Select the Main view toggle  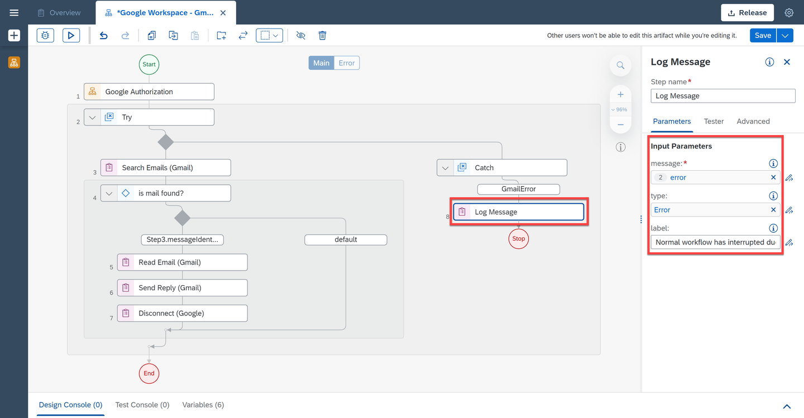pos(321,63)
